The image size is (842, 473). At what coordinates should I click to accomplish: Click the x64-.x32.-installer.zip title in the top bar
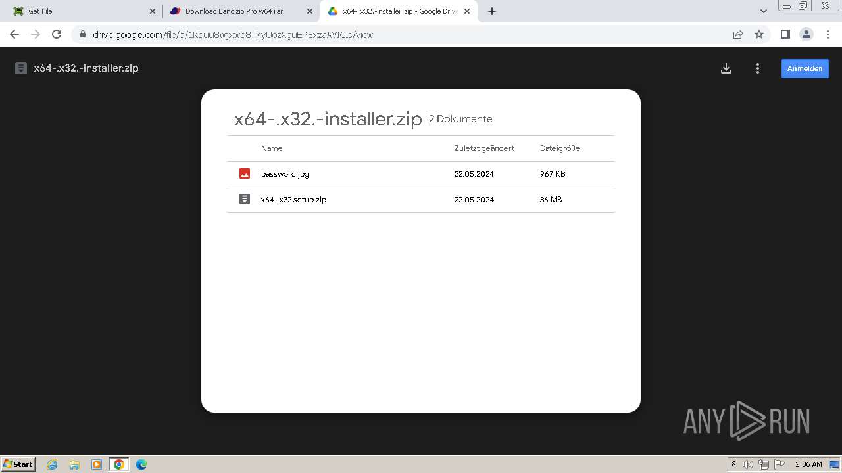tap(86, 68)
